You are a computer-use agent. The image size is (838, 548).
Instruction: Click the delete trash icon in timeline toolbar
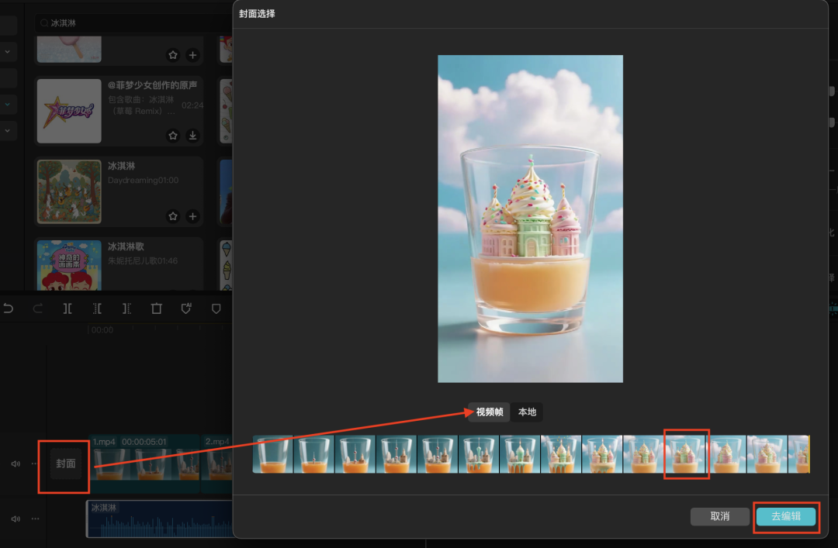click(x=156, y=308)
